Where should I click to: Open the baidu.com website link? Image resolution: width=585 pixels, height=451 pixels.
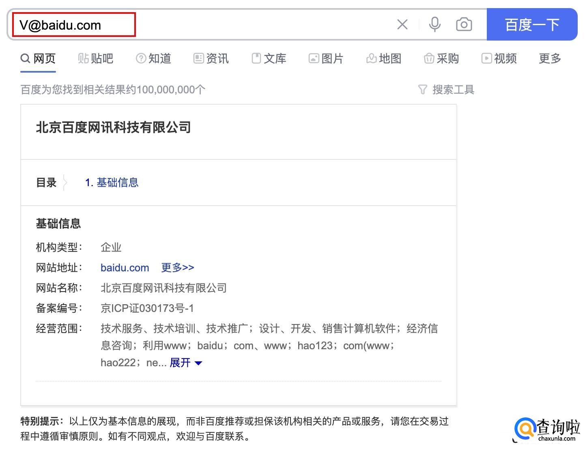pyautogui.click(x=125, y=268)
